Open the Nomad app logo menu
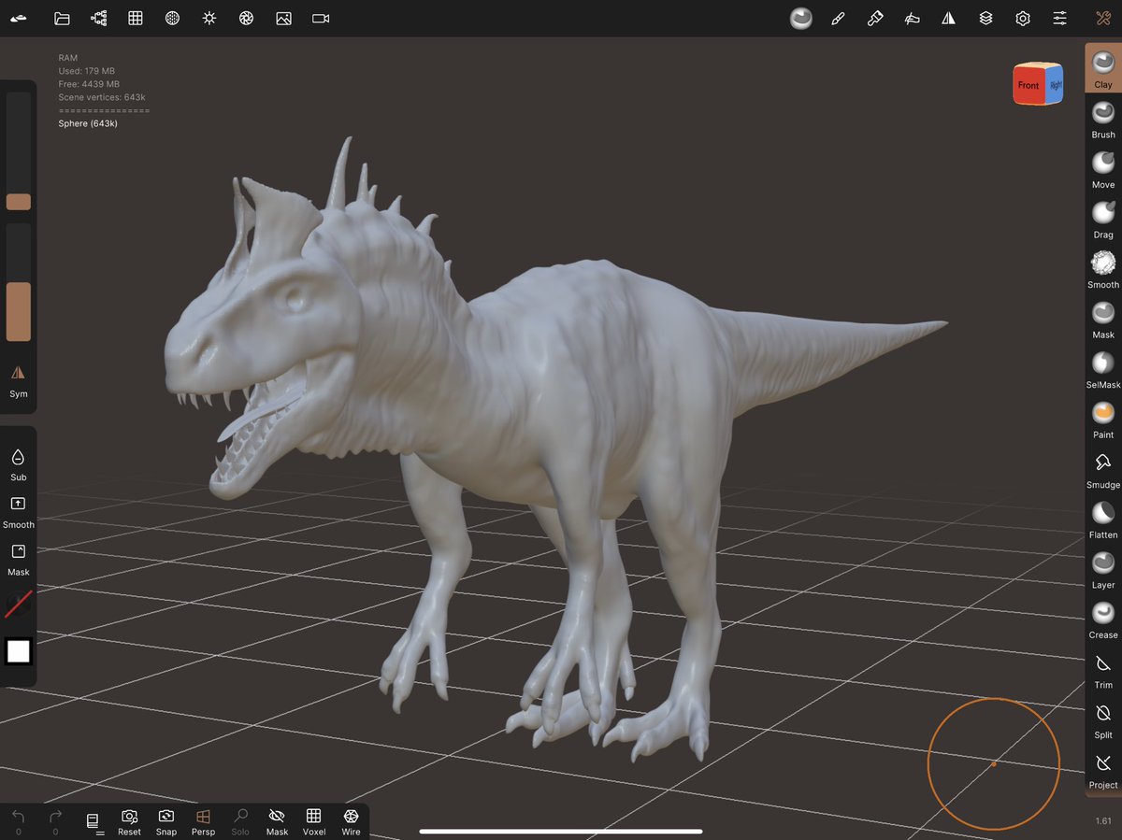 (19, 18)
